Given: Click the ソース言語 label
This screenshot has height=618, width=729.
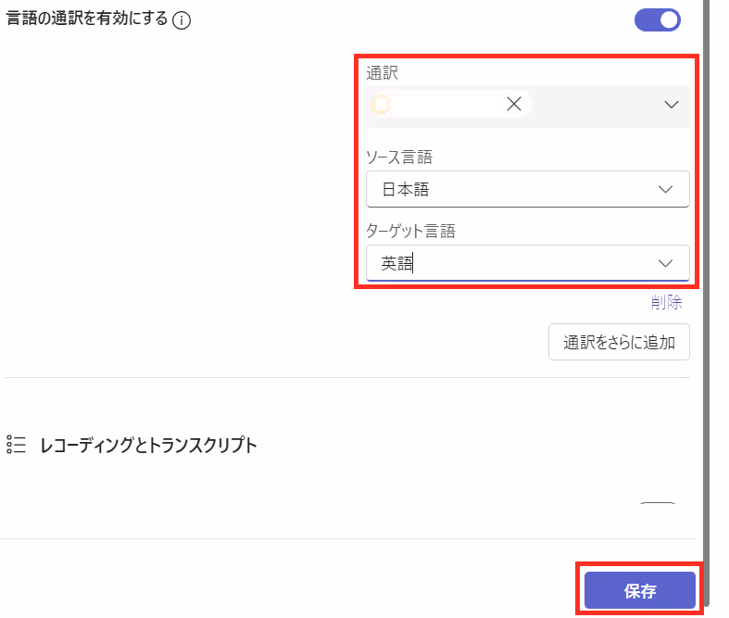Looking at the screenshot, I should [399, 158].
